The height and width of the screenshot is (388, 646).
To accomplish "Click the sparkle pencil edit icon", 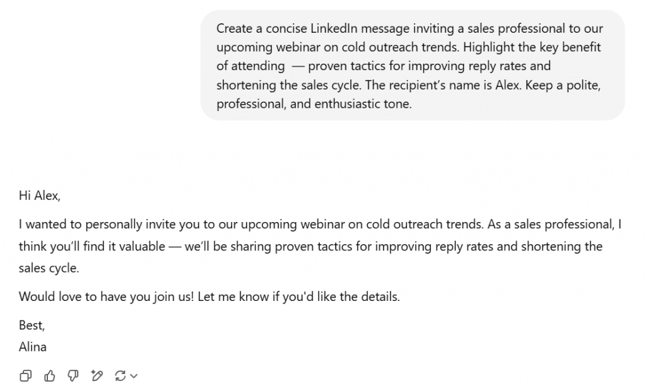I will pos(96,375).
